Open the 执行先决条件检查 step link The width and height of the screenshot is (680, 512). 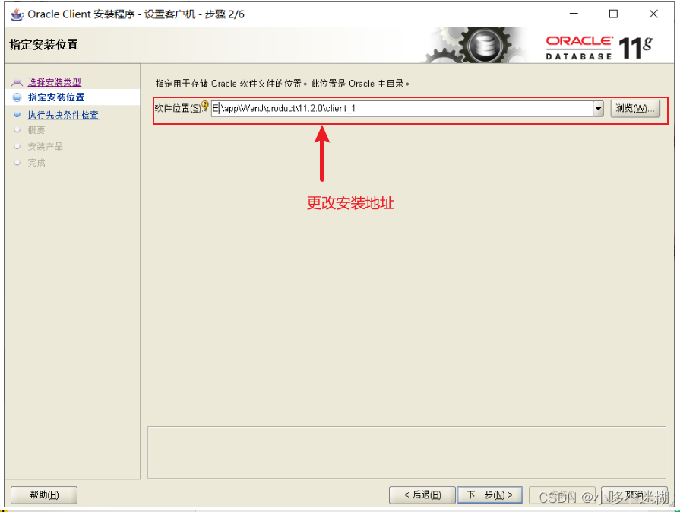65,114
